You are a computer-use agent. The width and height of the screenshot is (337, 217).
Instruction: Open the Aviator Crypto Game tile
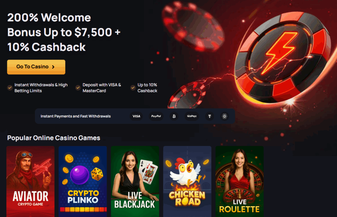click(31, 181)
